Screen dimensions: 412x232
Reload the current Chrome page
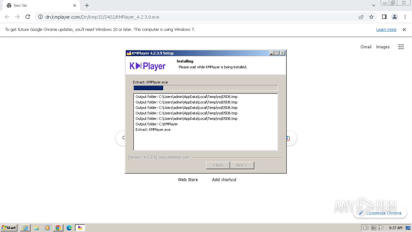coord(28,17)
